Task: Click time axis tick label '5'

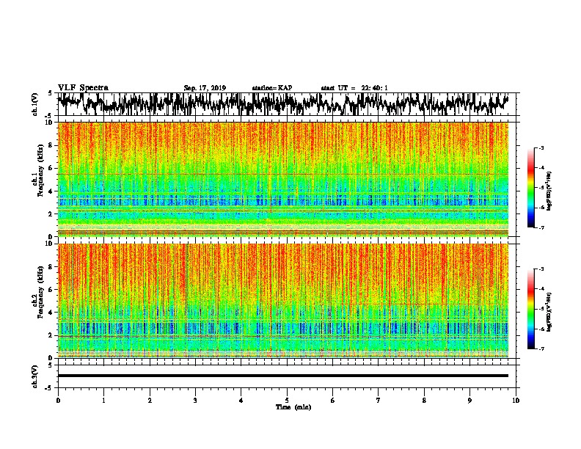Action: 287,401
